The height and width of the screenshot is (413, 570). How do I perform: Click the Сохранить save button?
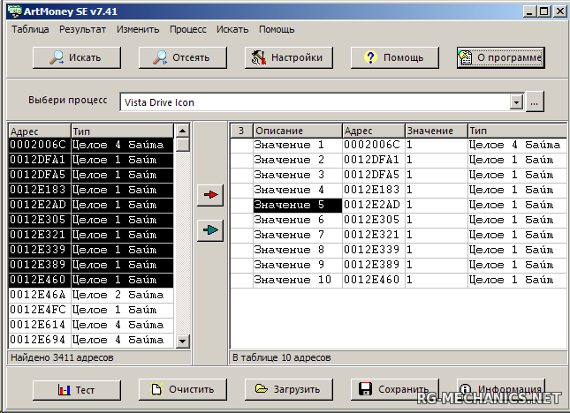[x=394, y=389]
